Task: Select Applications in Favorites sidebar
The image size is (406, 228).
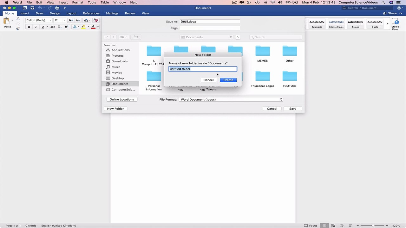Action: 121,50
